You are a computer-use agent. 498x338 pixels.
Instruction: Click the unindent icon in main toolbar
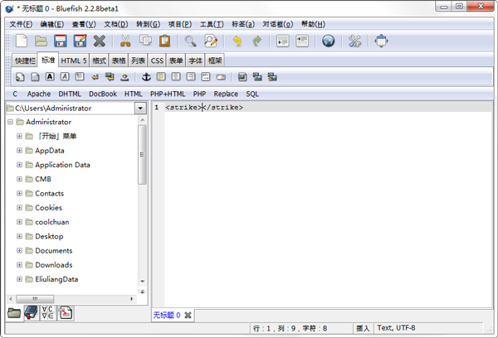[283, 41]
